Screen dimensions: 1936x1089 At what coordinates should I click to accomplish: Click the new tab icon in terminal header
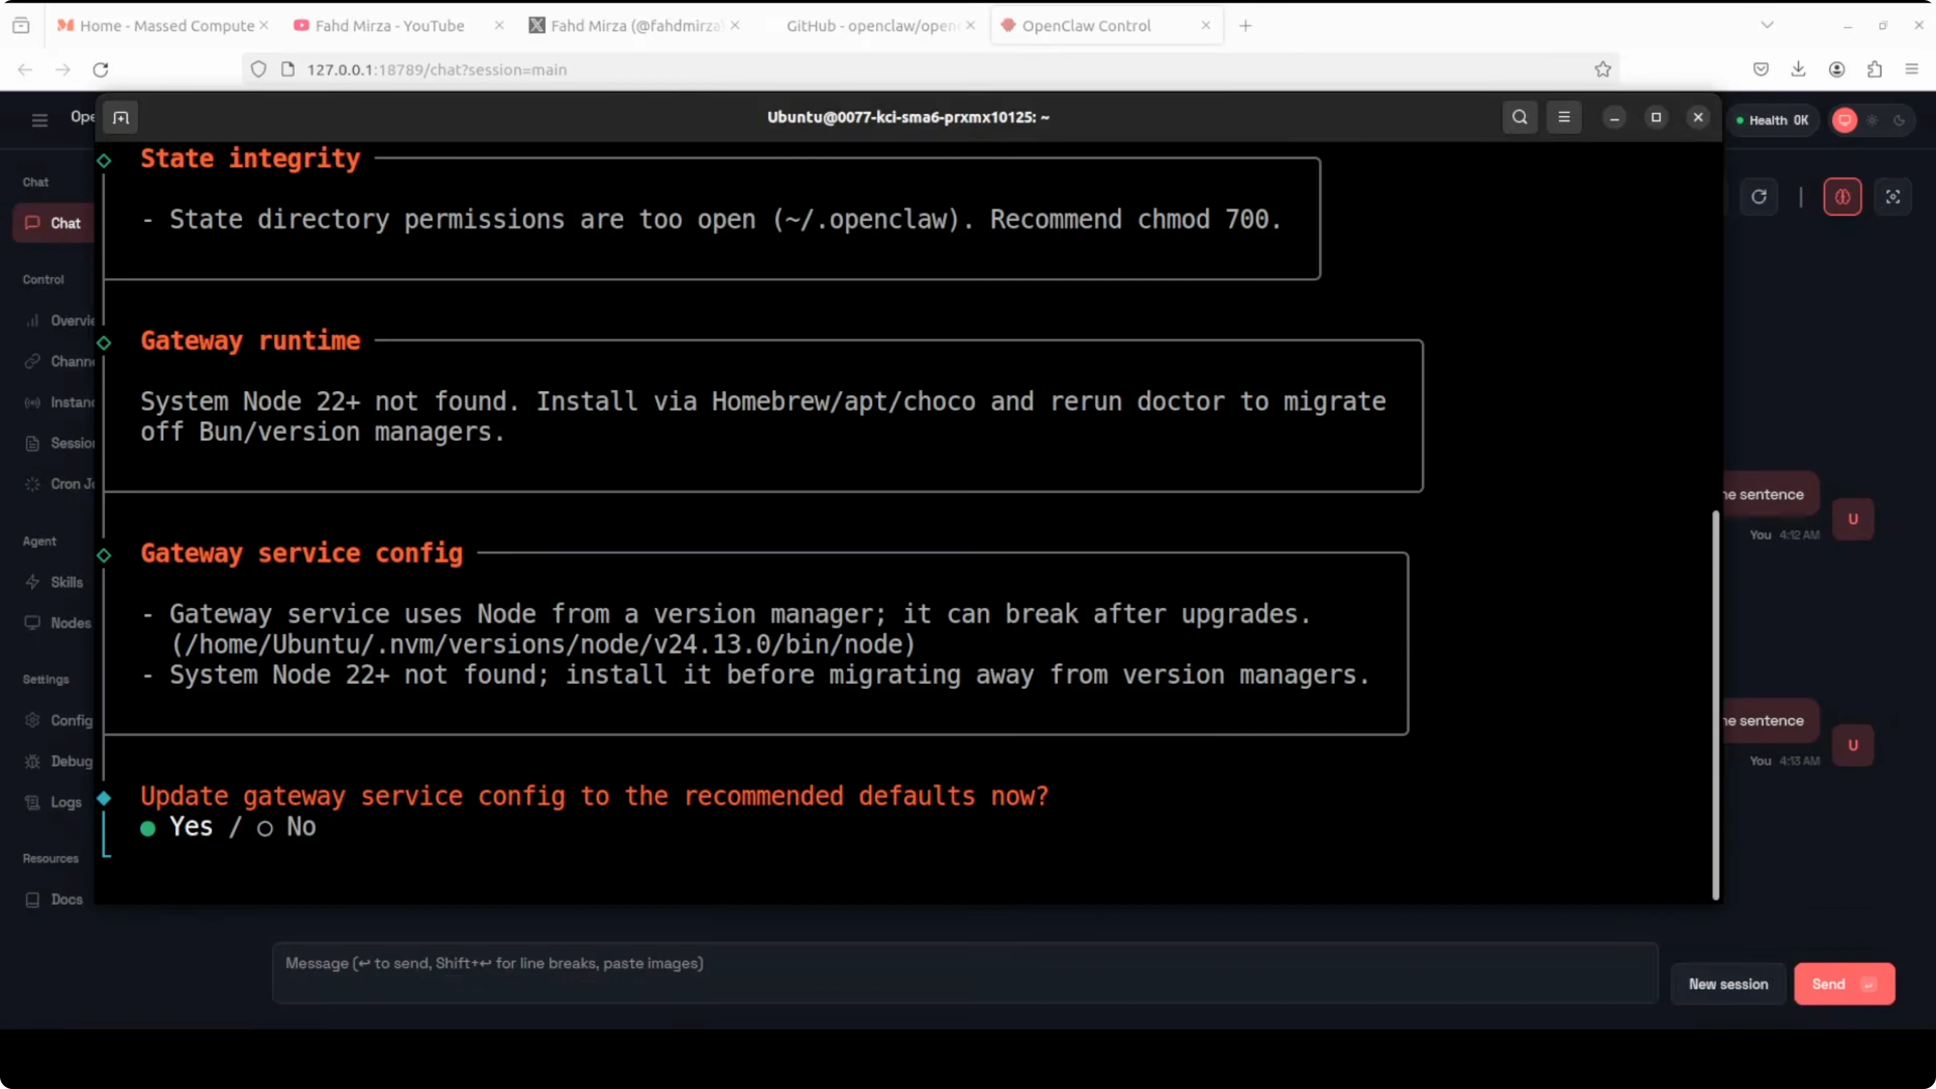[x=121, y=117]
